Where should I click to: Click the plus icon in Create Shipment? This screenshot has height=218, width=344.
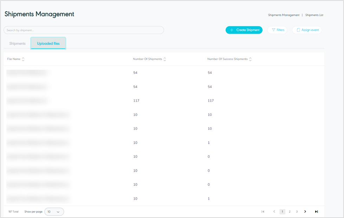point(232,30)
